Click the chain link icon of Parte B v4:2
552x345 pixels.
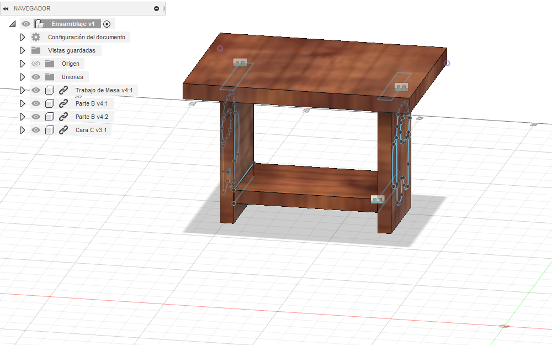pyautogui.click(x=63, y=117)
